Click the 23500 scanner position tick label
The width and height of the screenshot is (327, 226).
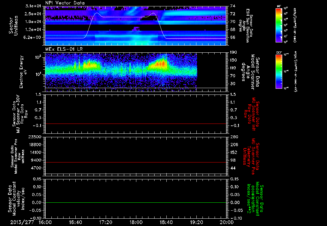(34, 137)
